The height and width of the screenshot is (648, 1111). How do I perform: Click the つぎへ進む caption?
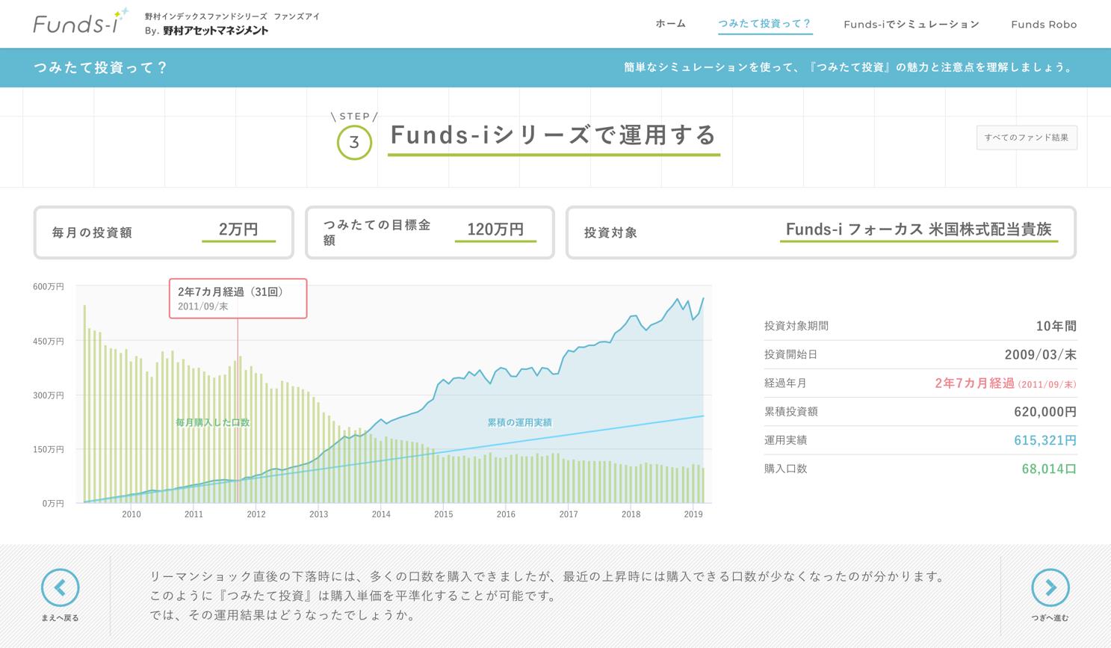(x=1050, y=618)
